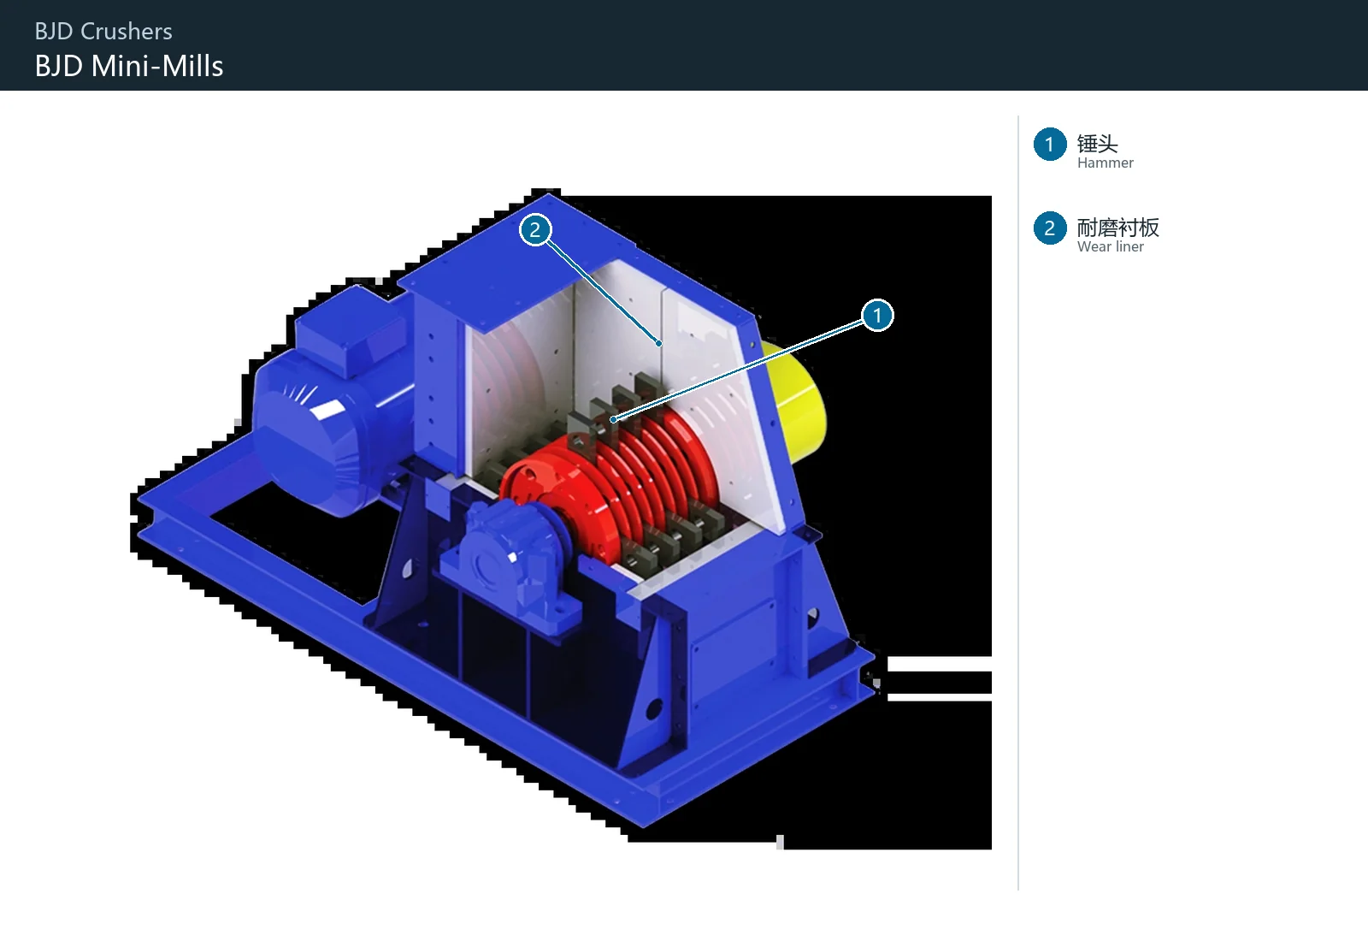Click the Chinese label 锤头 in the legend

[1097, 143]
